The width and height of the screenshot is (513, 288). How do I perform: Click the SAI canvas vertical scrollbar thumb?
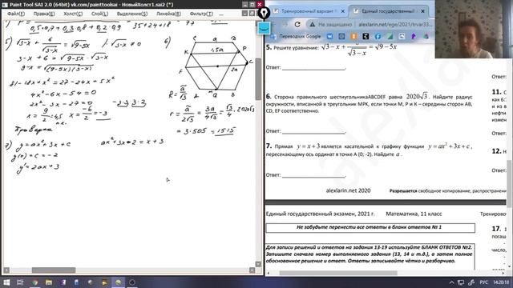[258, 79]
